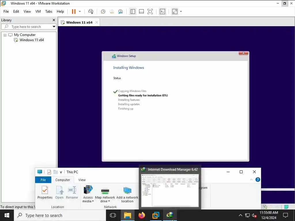The width and height of the screenshot is (295, 221).
Task: Open the Library search filter dropdown
Action: click(x=54, y=27)
